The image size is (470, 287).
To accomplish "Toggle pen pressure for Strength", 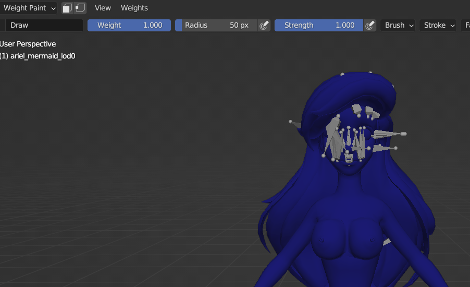I will (370, 25).
